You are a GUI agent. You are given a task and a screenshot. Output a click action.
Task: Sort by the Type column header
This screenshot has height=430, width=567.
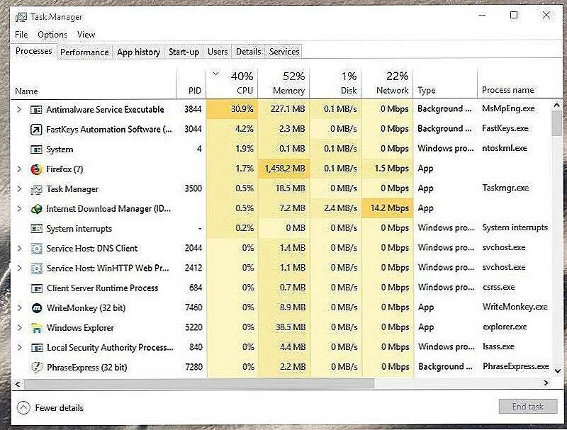point(446,83)
